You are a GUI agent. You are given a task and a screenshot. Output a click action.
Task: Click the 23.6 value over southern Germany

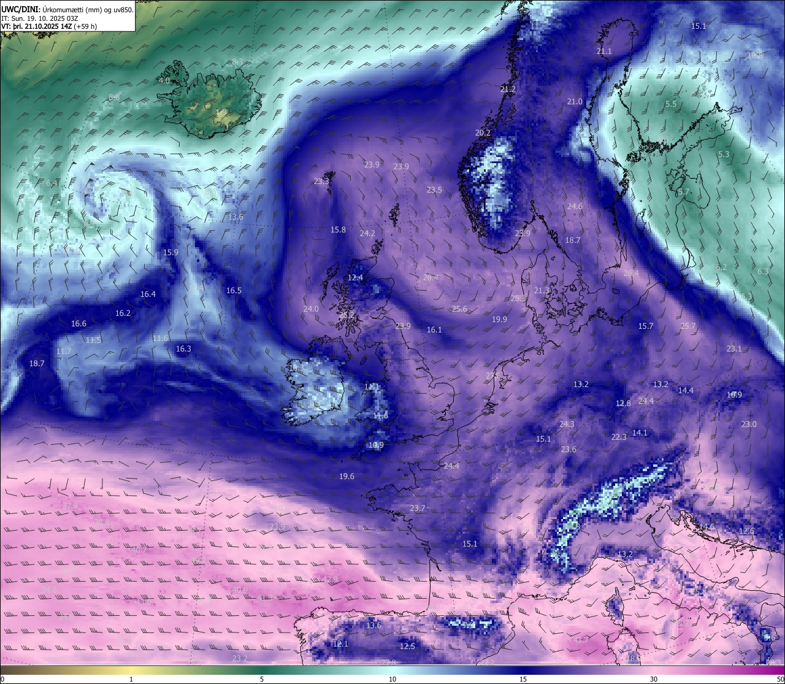tap(569, 450)
